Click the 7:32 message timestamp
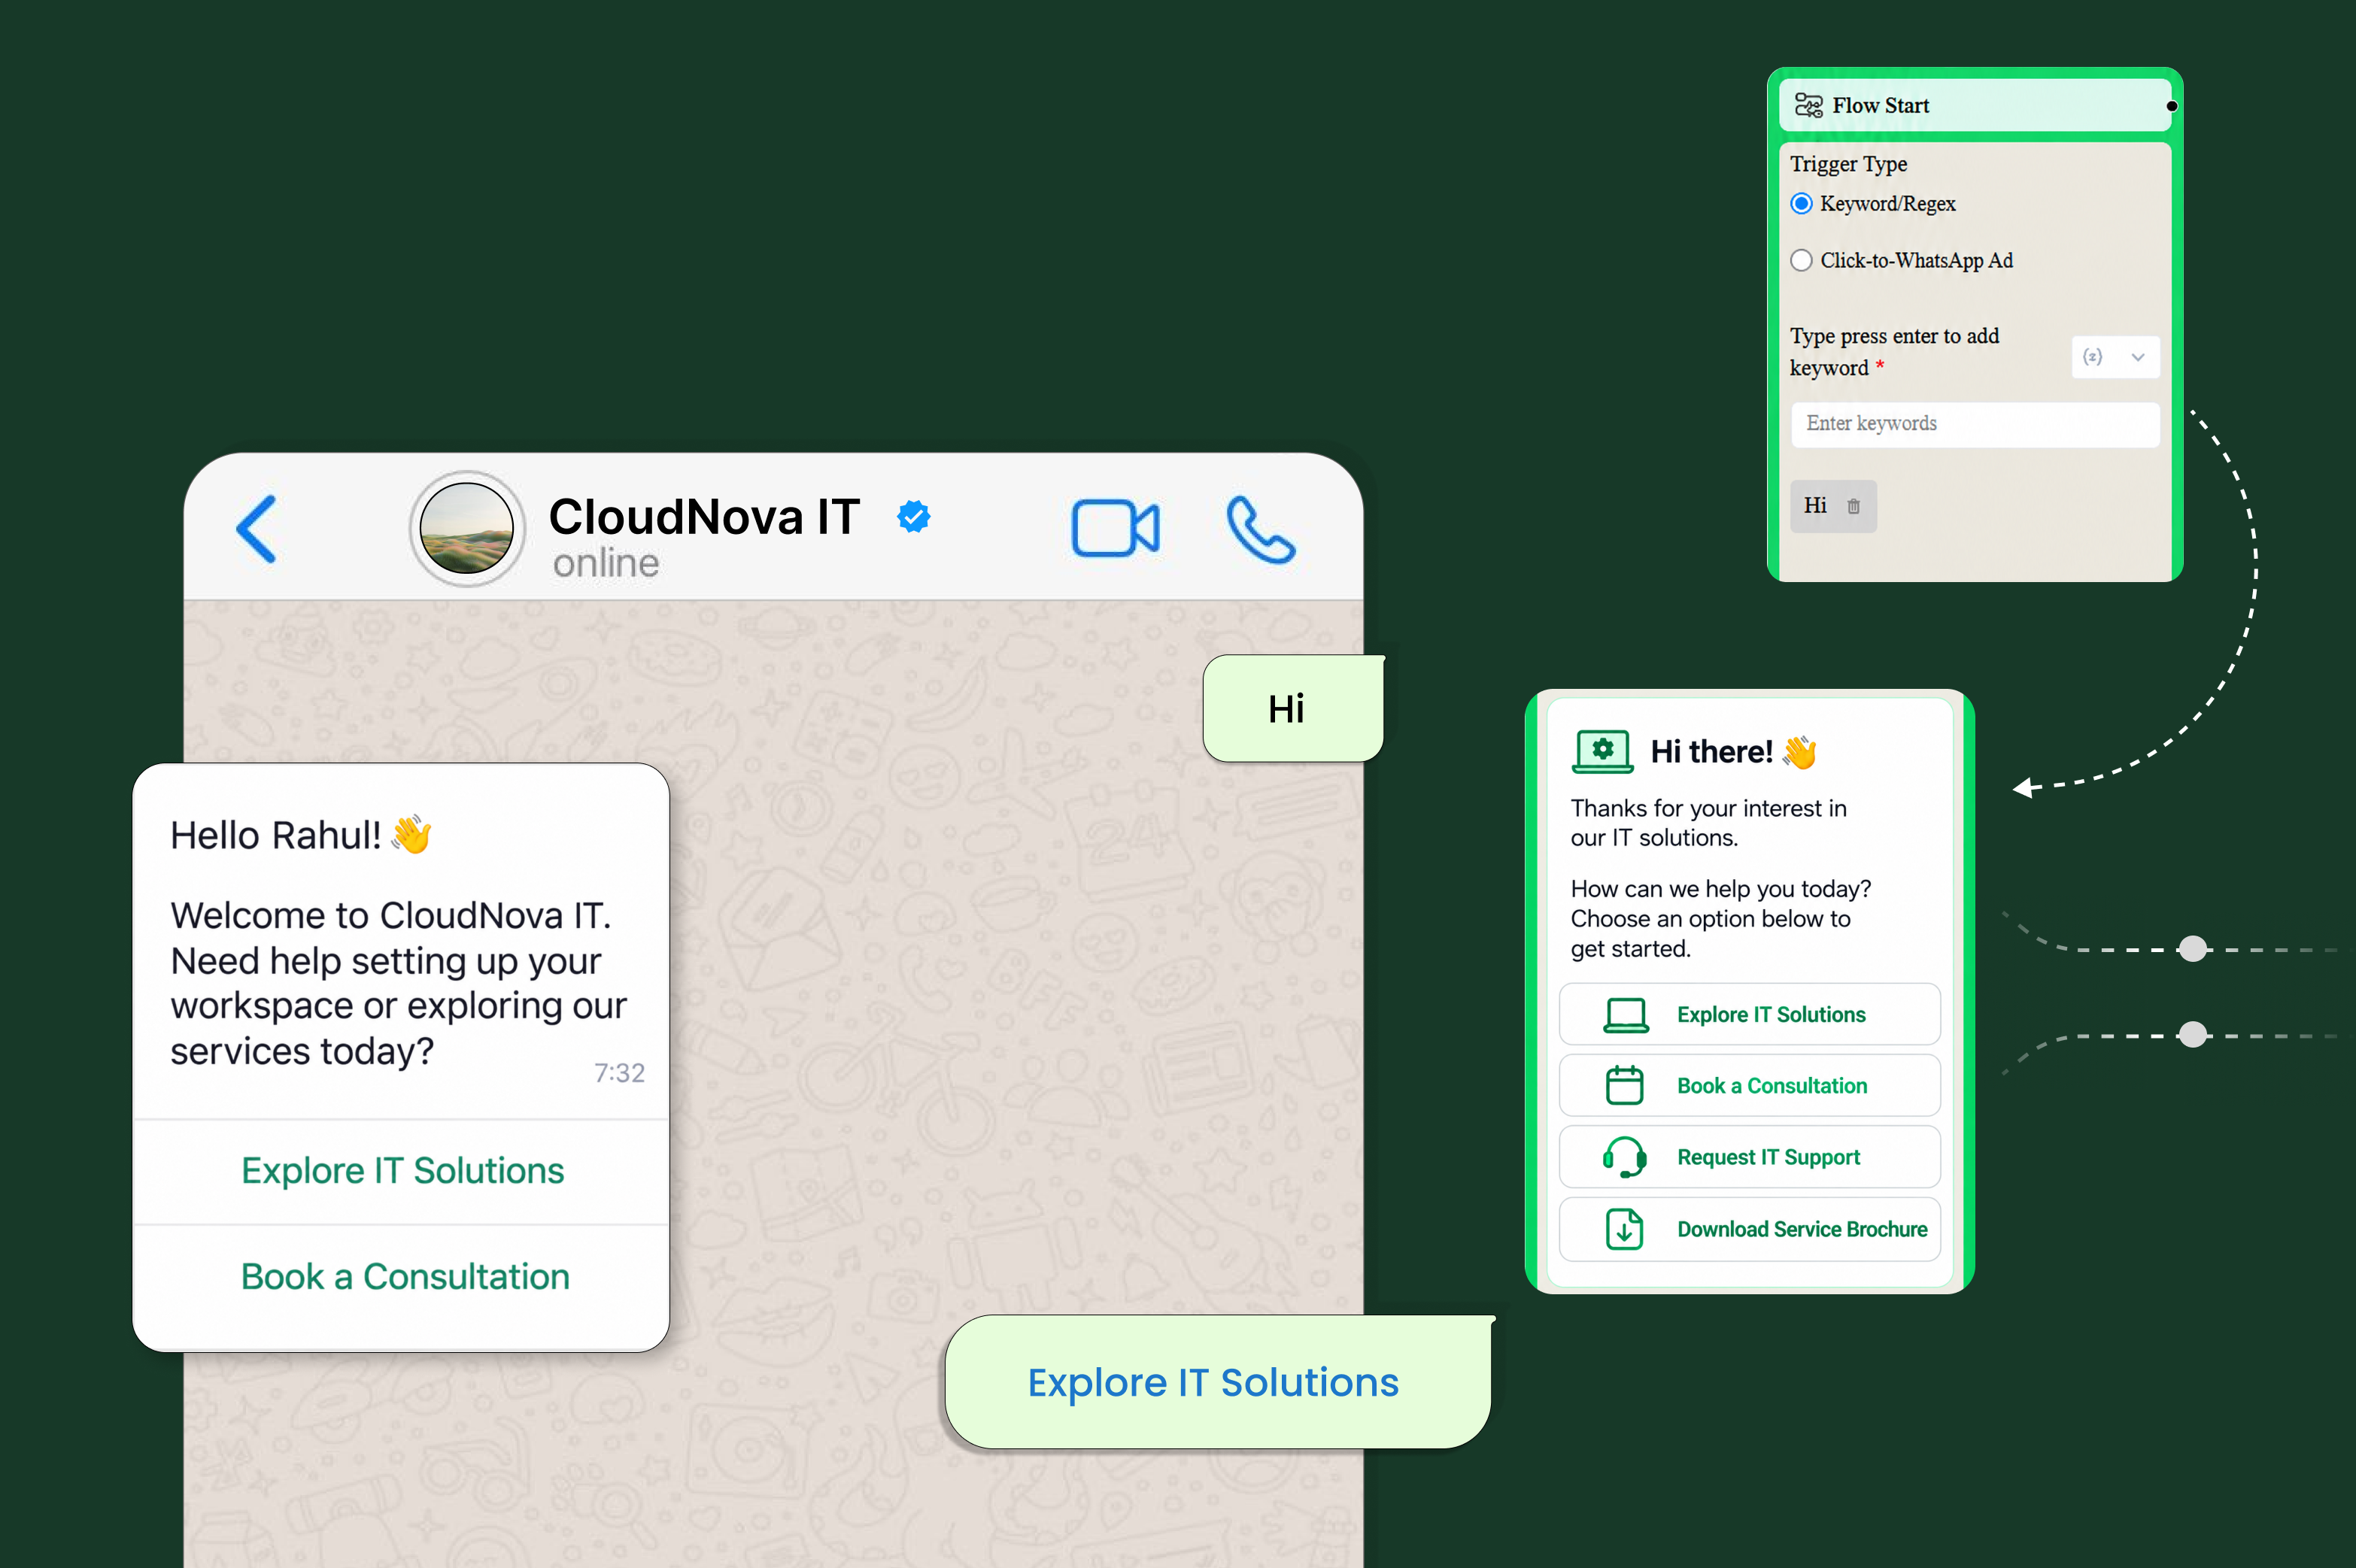The width and height of the screenshot is (2356, 1568). coord(619,1073)
